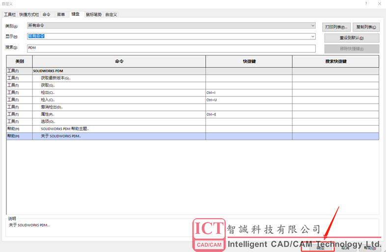This screenshot has height=252, width=386.
Task: Click the 命令 column header
Action: coord(119,61)
